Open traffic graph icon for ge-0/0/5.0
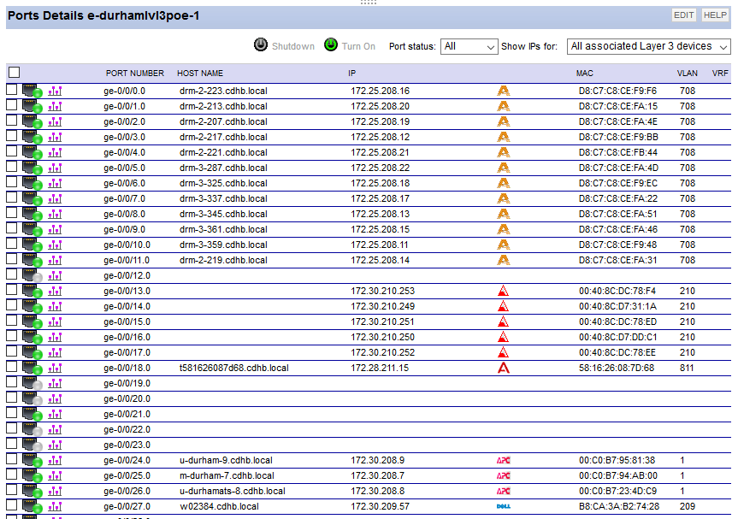Image resolution: width=738 pixels, height=519 pixels. click(55, 168)
